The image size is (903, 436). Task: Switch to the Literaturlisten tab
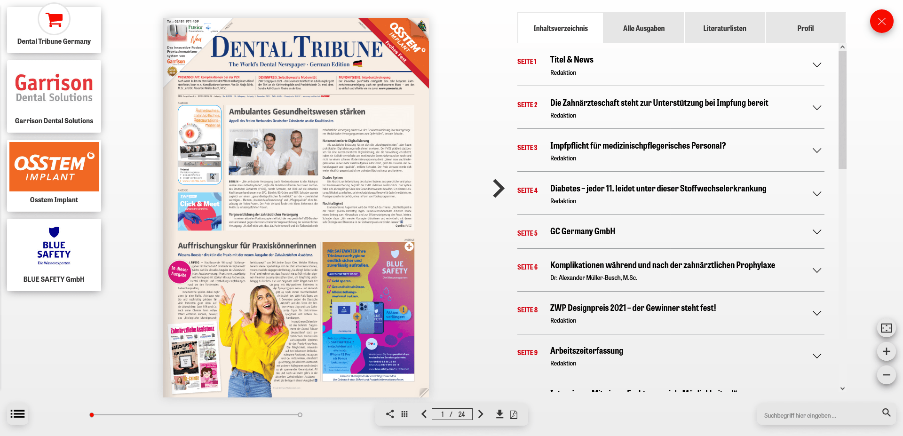(724, 28)
